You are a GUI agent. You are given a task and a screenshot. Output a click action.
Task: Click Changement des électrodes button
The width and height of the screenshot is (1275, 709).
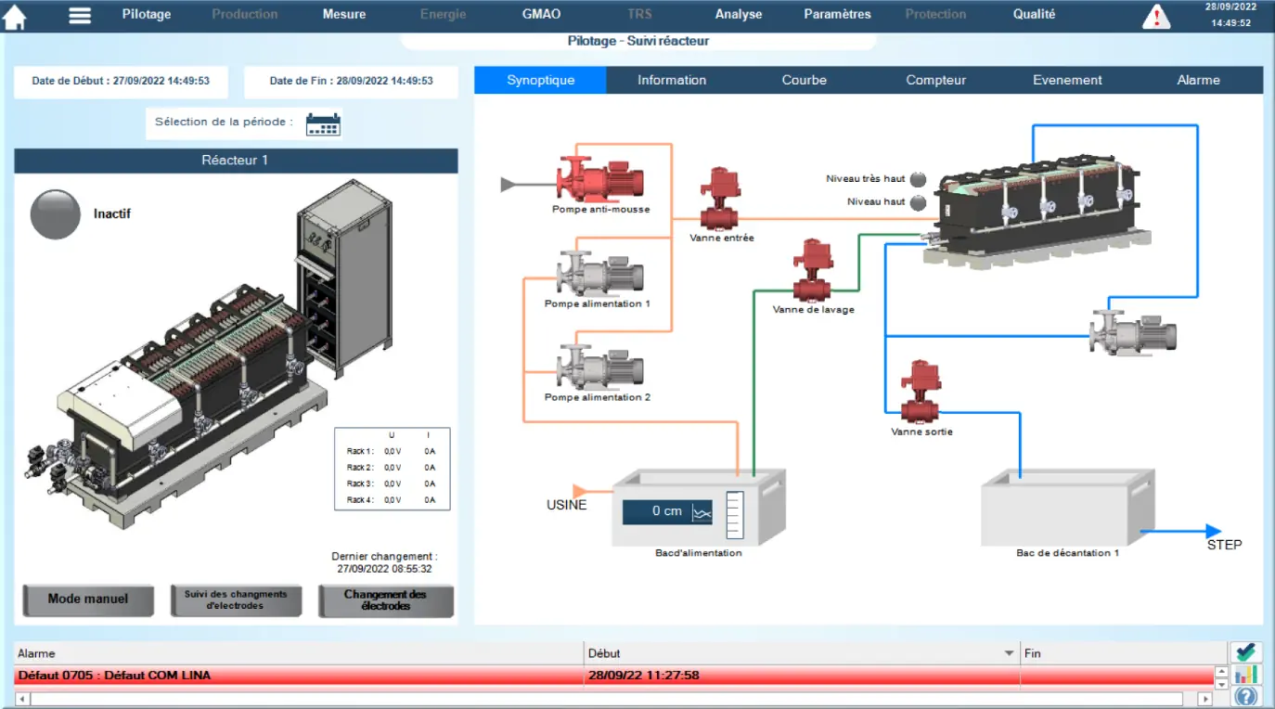385,600
